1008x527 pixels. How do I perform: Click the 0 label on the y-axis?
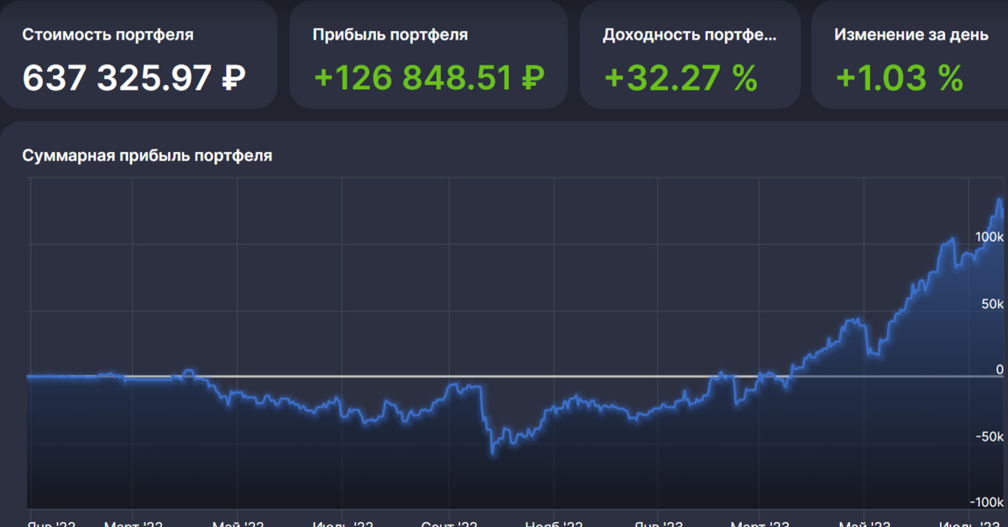point(1000,369)
